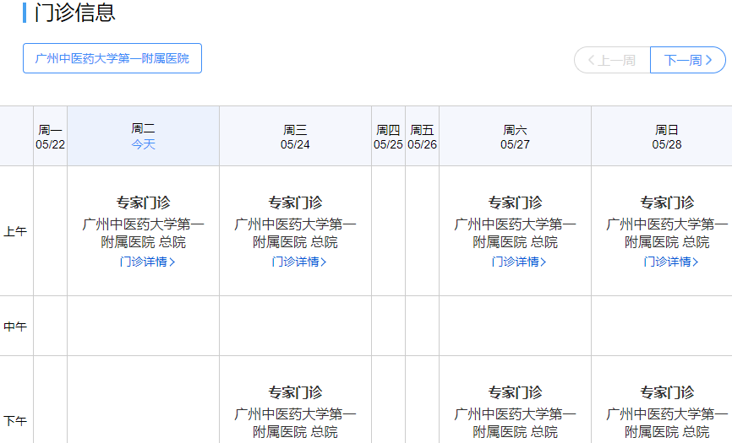732x443 pixels.
Task: Open 门诊详情 for Saturday 05/27 morning
Action: pyautogui.click(x=519, y=262)
